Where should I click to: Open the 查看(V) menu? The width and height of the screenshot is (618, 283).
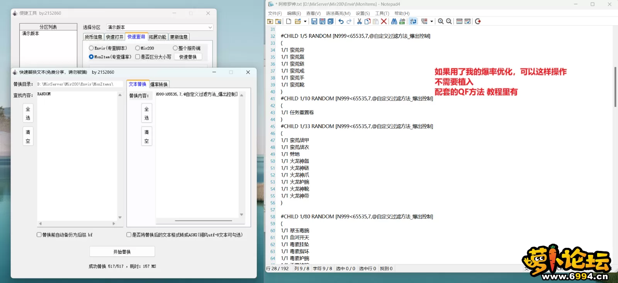[313, 14]
